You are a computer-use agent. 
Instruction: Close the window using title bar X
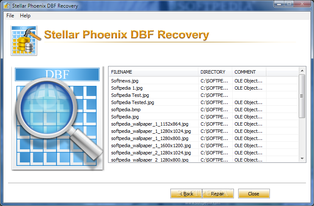click(303, 4)
